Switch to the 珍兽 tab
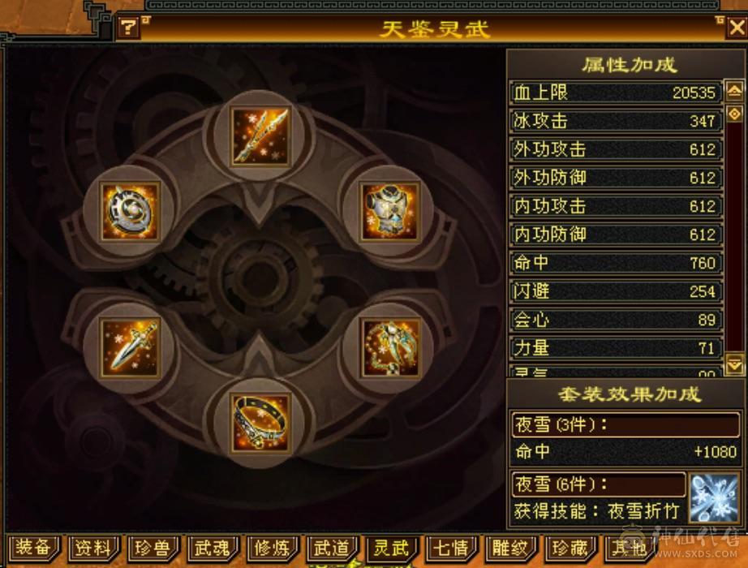 tap(153, 547)
